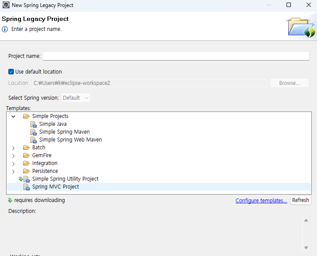The image size is (317, 256).
Task: Select the Simple Projects label
Action: [x=50, y=116]
